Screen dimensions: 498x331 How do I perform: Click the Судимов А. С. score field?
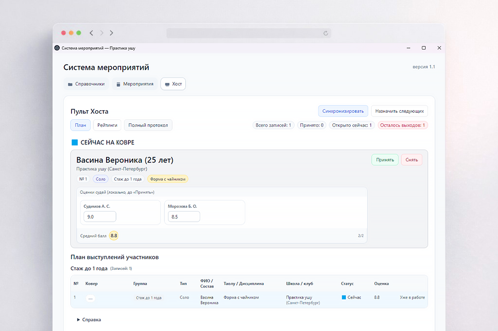[100, 217]
